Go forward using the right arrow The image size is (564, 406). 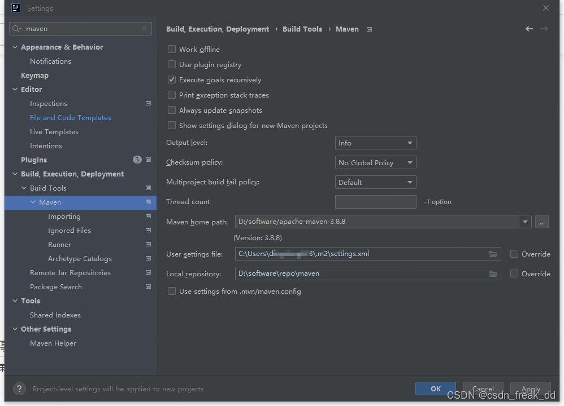545,29
